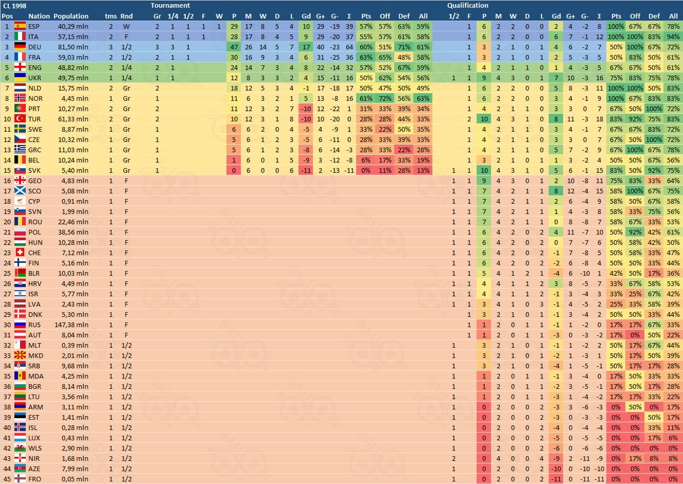Select the Denmark flag next to DNK
683x484 pixels.
(20, 315)
